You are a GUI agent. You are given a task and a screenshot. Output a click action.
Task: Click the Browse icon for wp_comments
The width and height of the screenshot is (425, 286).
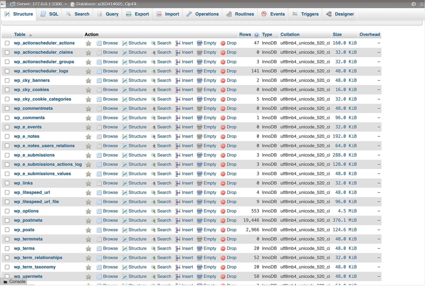[99, 118]
